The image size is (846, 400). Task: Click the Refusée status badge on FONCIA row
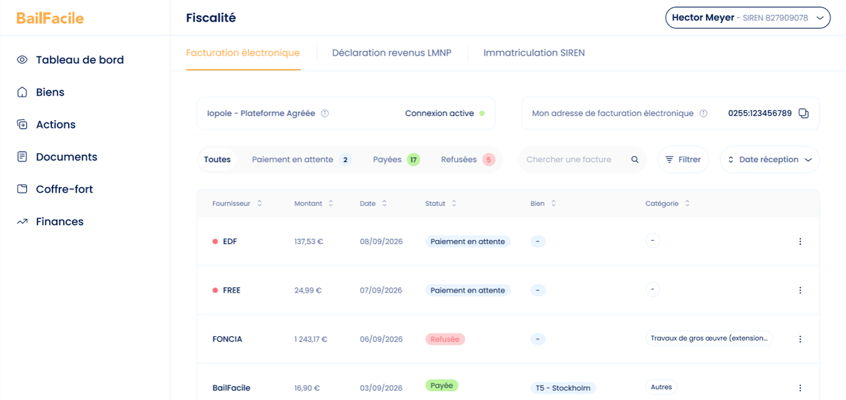pyautogui.click(x=445, y=339)
